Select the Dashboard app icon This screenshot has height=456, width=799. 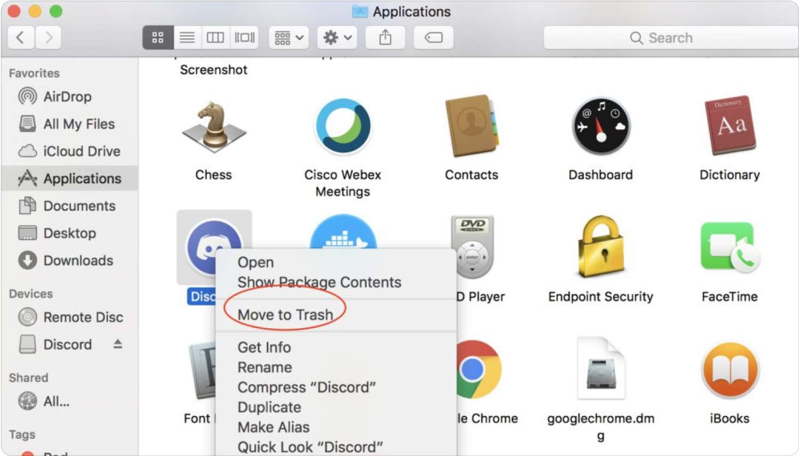[601, 127]
